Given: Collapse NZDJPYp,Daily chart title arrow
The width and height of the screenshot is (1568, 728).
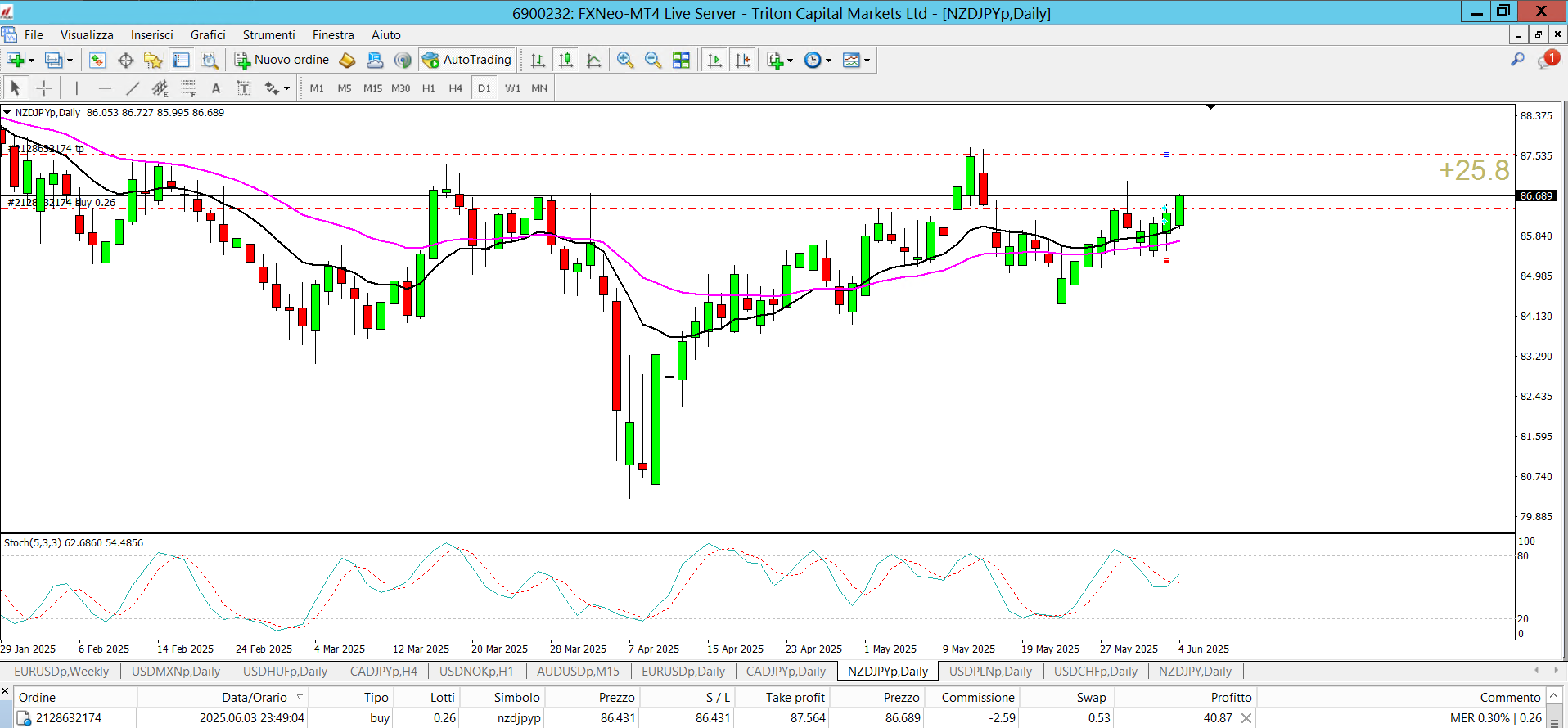Looking at the screenshot, I should point(7,112).
